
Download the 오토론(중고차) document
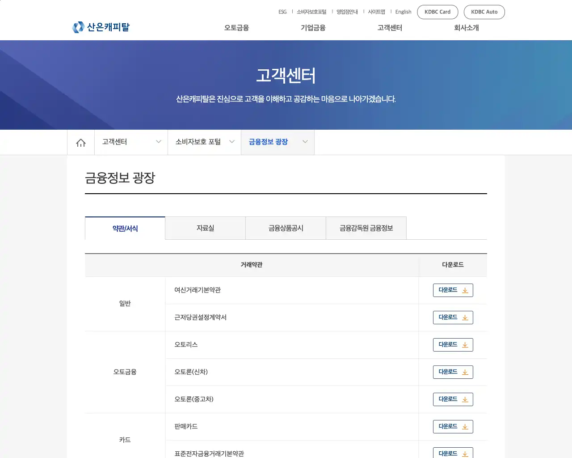[453, 399]
